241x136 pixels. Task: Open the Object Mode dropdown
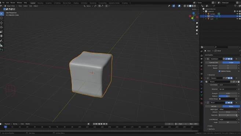[x=11, y=6]
